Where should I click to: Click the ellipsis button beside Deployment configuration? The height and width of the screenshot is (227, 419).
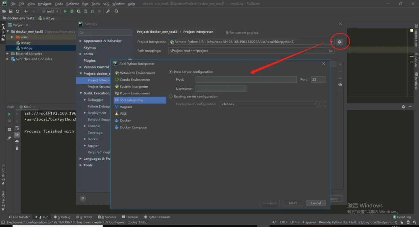[323, 104]
